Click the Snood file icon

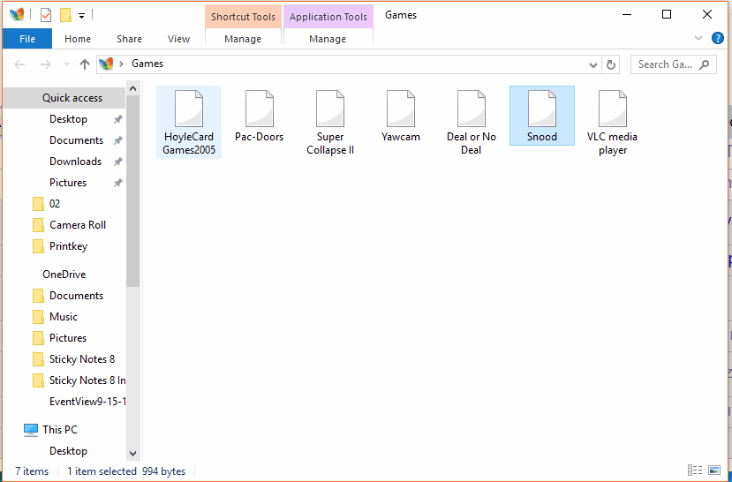coord(542,109)
